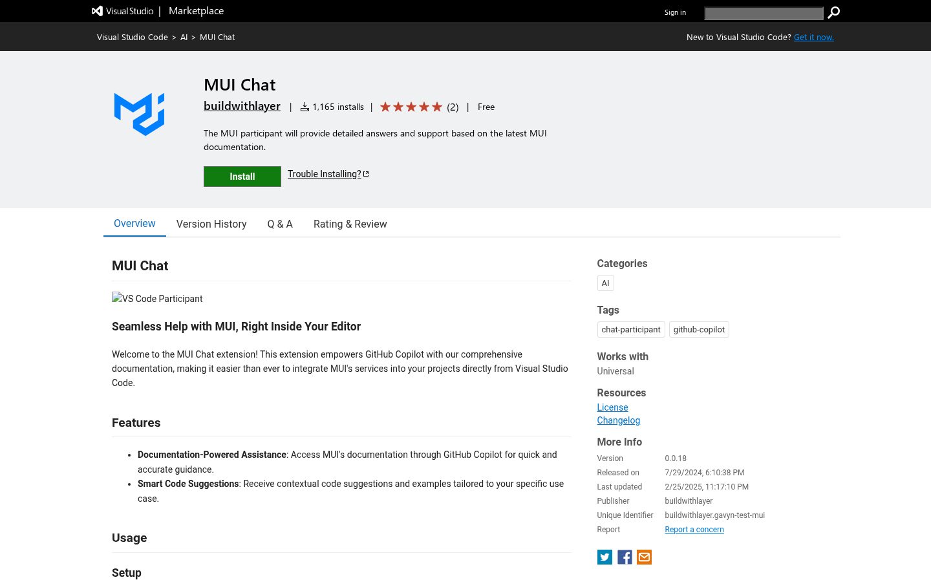Switch to the Version History tab
Screen dimensions: 931x582
pos(211,224)
